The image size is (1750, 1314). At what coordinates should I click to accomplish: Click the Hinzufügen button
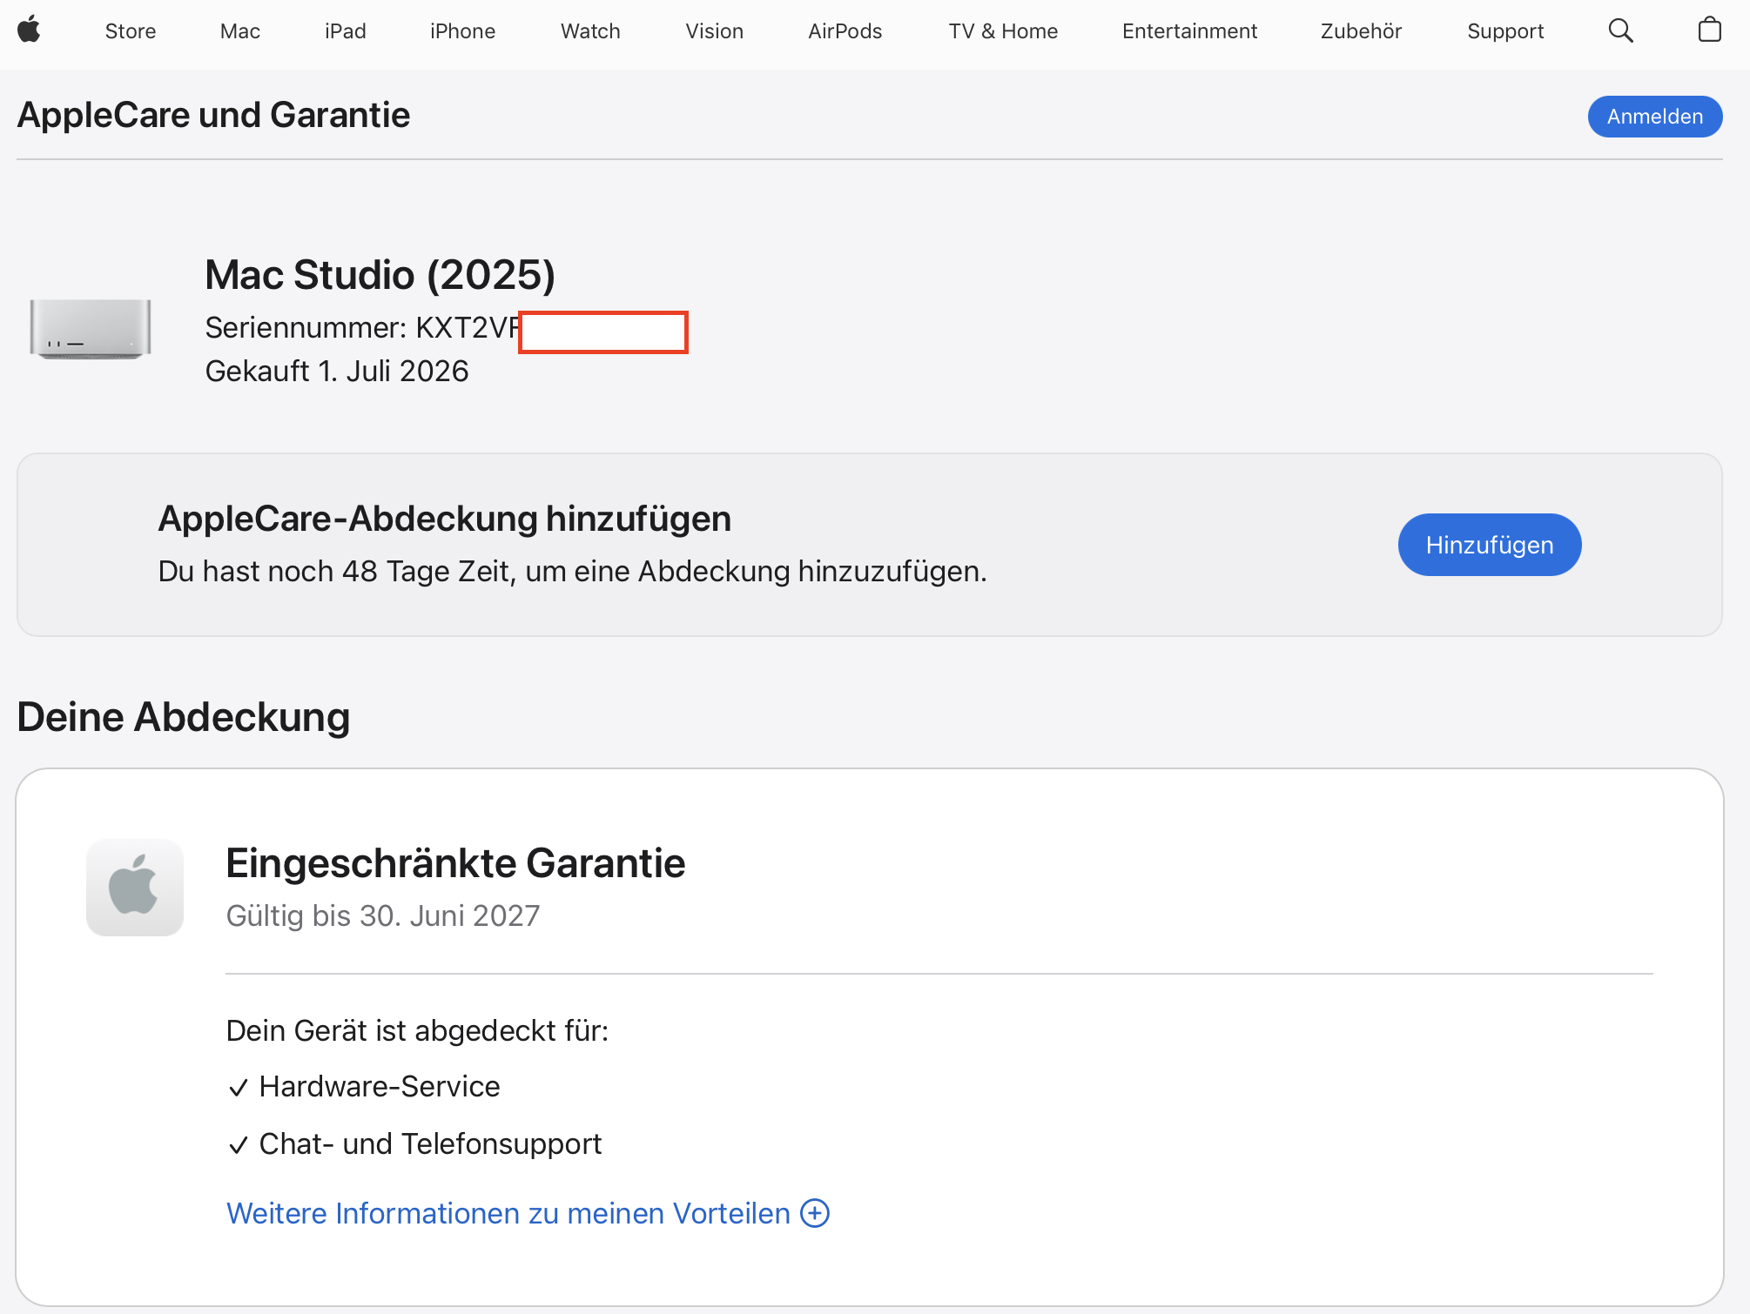[1489, 545]
